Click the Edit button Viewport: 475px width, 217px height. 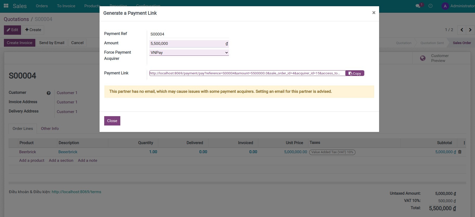tap(12, 30)
